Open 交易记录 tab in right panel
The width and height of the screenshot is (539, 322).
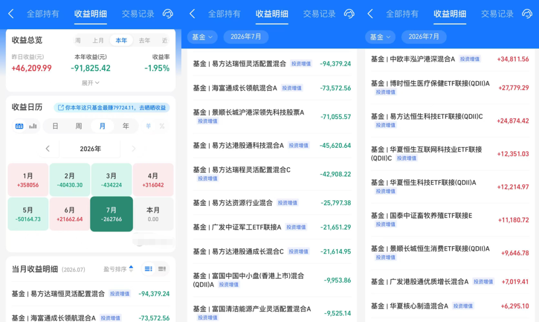[497, 14]
